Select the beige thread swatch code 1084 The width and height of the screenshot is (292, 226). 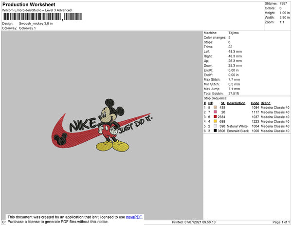point(215,107)
